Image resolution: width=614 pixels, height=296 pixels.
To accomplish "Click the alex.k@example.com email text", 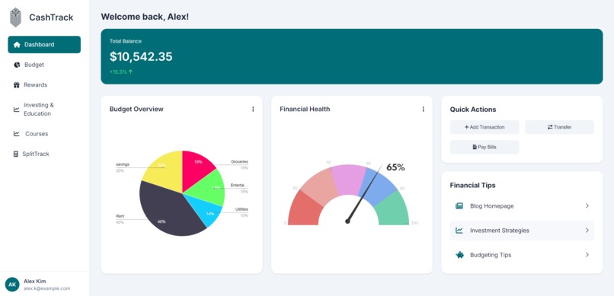I will coord(46,288).
